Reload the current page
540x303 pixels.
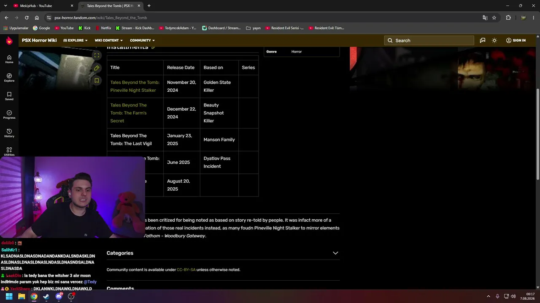[x=27, y=18]
